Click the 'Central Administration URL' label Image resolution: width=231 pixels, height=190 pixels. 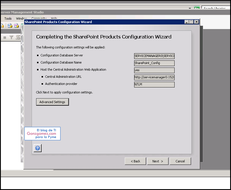click(x=63, y=77)
